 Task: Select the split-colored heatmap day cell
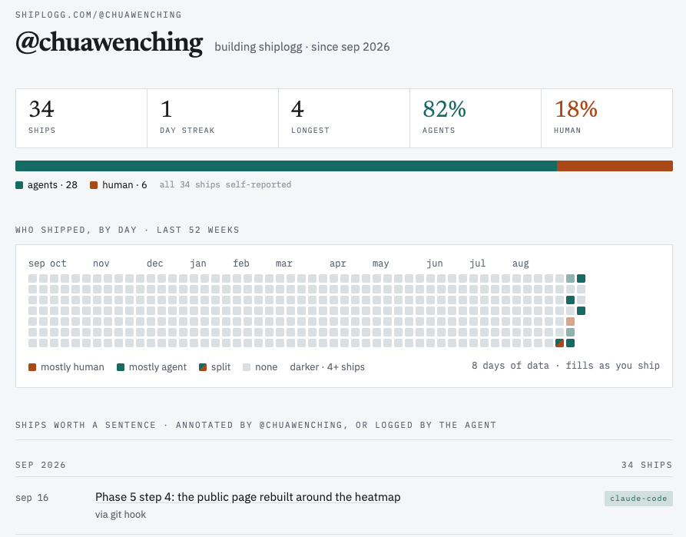pyautogui.click(x=559, y=343)
